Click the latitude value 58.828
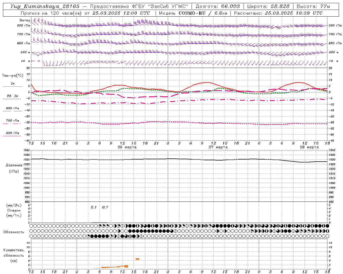The width and height of the screenshot is (343, 274). pos(281,6)
